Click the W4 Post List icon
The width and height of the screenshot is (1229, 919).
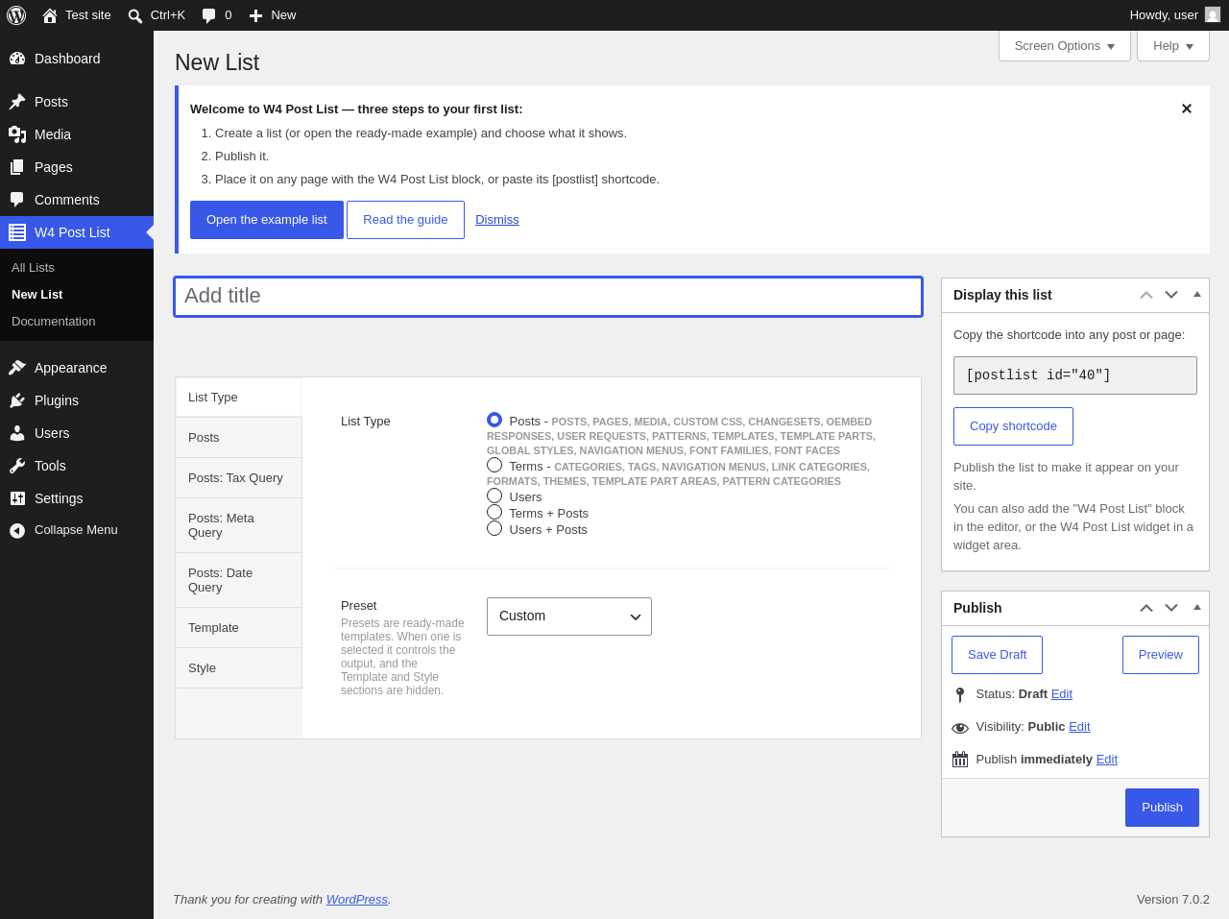click(x=17, y=232)
